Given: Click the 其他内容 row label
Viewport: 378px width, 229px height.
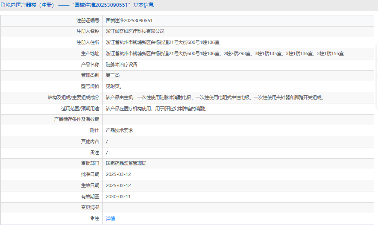Looking at the screenshot, I should tap(90, 141).
